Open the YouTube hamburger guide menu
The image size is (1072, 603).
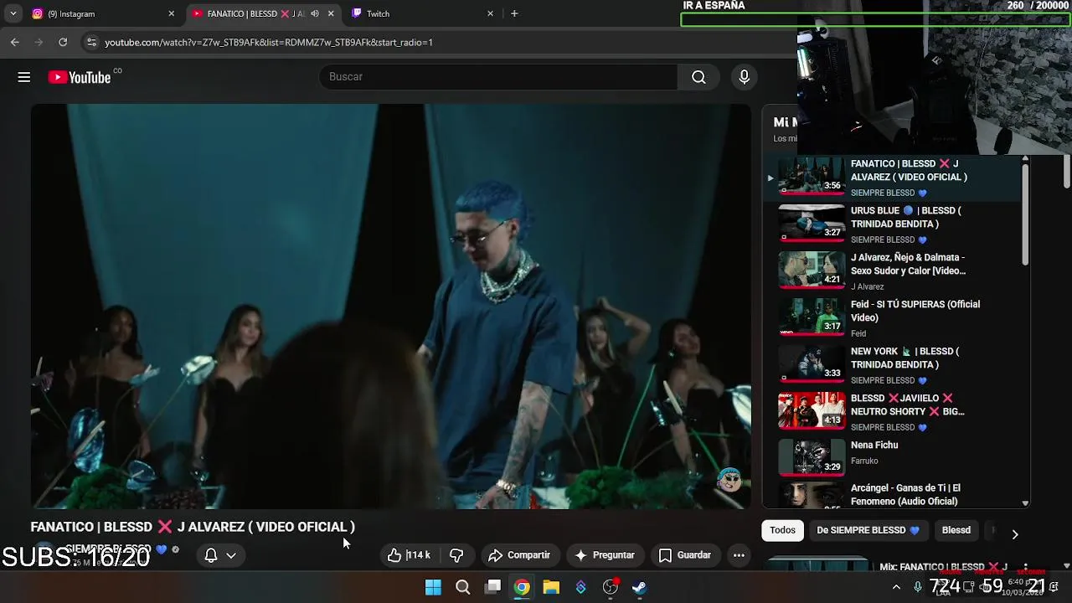click(x=24, y=77)
